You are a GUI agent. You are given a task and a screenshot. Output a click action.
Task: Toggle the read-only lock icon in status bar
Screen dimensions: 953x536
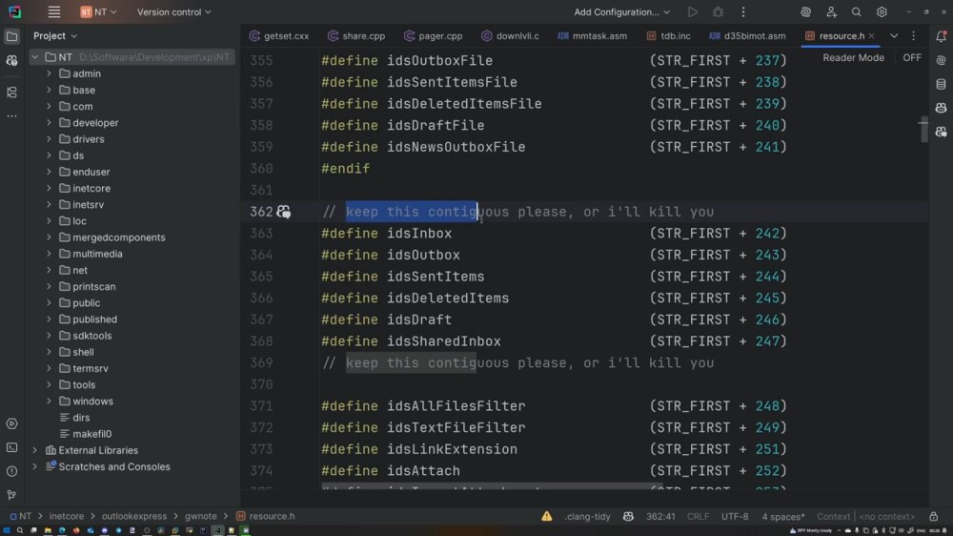[934, 516]
